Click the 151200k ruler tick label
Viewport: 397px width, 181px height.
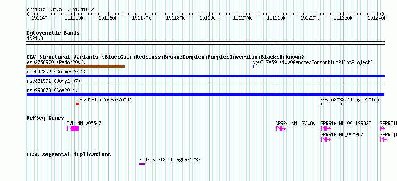point(242,18)
